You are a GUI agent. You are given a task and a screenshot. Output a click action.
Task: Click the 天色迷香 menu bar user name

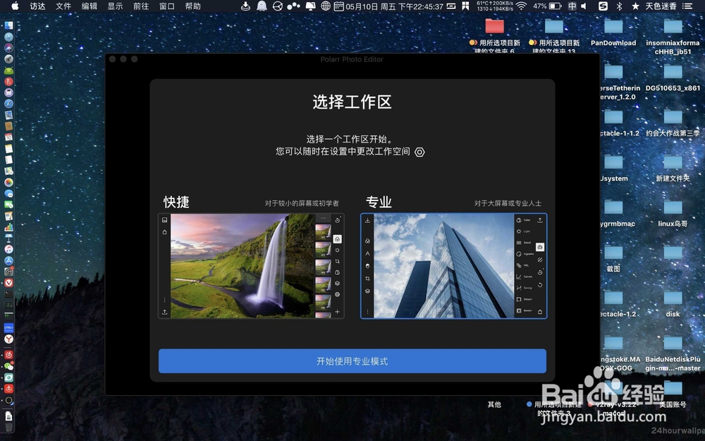pos(661,6)
